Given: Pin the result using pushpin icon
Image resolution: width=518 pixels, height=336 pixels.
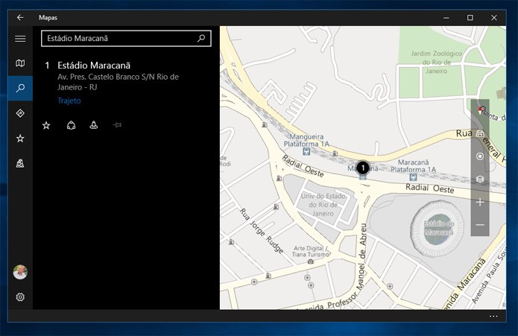Looking at the screenshot, I should coord(117,125).
